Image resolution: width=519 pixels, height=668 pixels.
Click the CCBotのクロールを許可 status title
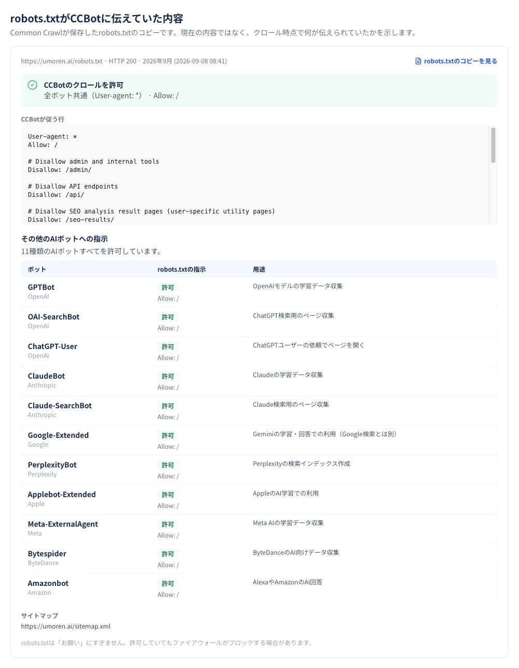coord(84,85)
